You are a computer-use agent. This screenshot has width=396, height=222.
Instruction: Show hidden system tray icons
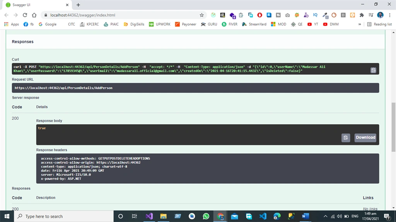pos(325,216)
